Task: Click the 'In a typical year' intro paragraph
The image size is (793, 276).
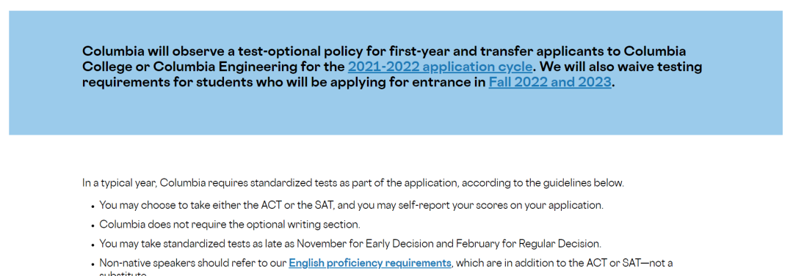Action: pyautogui.click(x=353, y=183)
